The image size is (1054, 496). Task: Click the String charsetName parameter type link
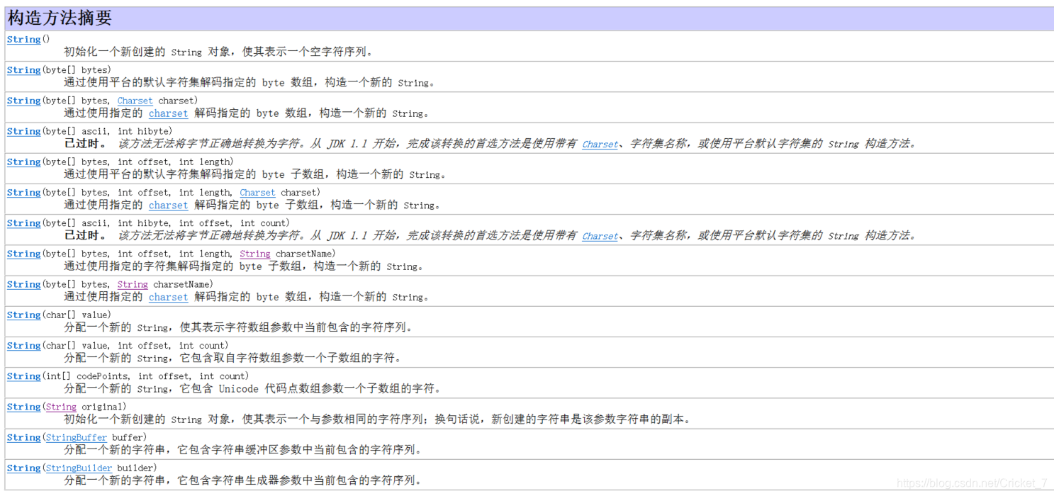click(255, 253)
